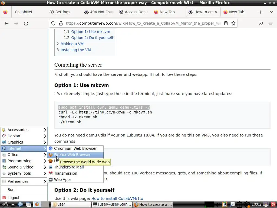Screen dimensions: 277x208
Task: Launch Transmission from the Internet submenu
Action: tap(75, 173)
